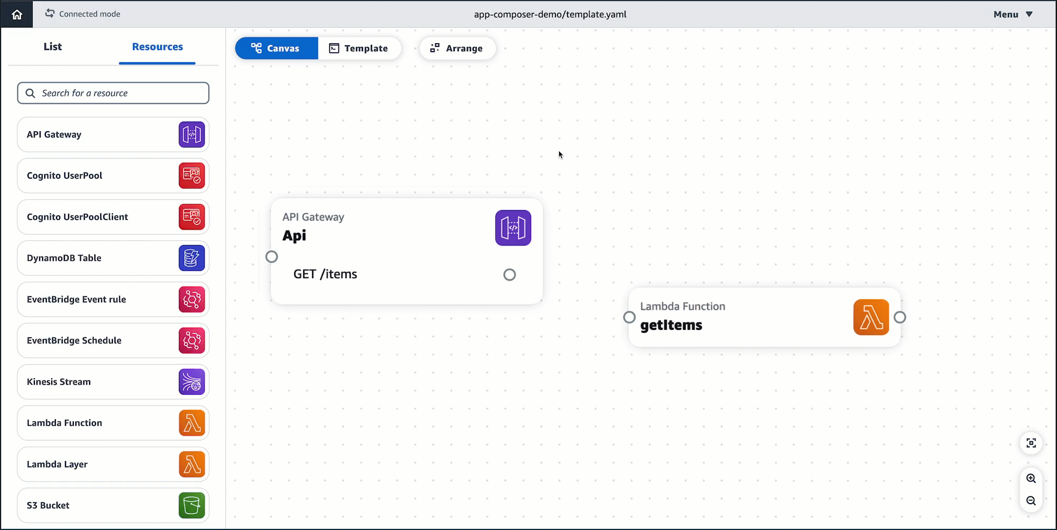Click the Arrange button
Viewport: 1057px width, 530px height.
pyautogui.click(x=457, y=48)
